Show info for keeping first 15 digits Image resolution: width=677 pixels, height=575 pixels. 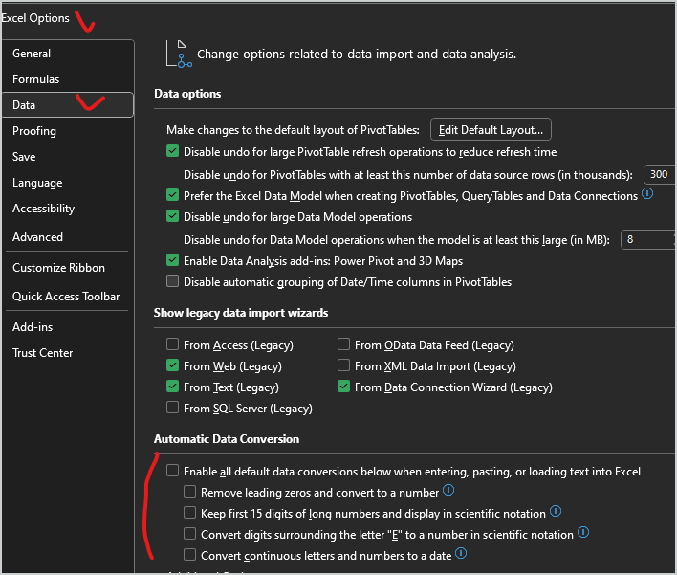tap(556, 512)
